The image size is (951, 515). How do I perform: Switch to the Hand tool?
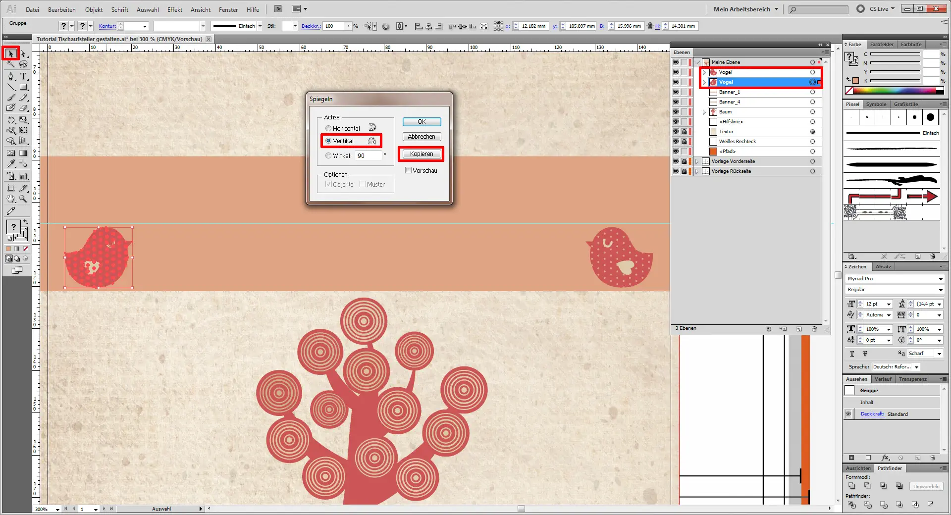point(11,199)
